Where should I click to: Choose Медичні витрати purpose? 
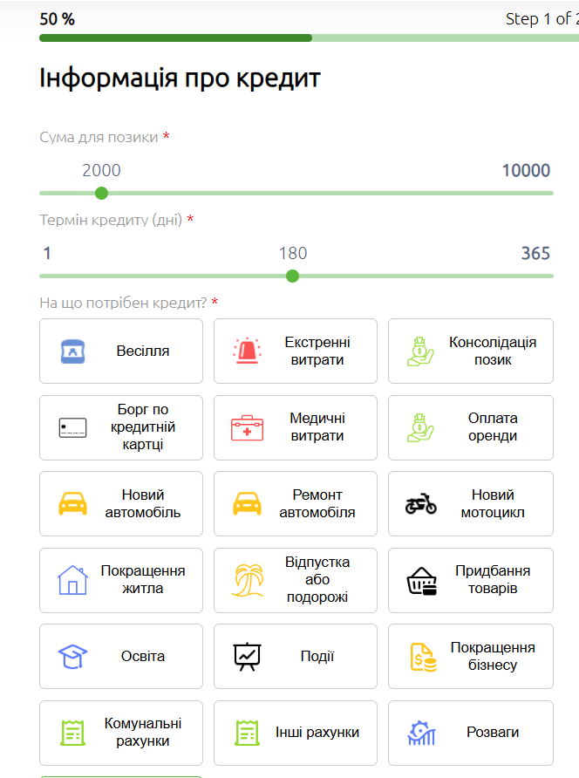296,427
